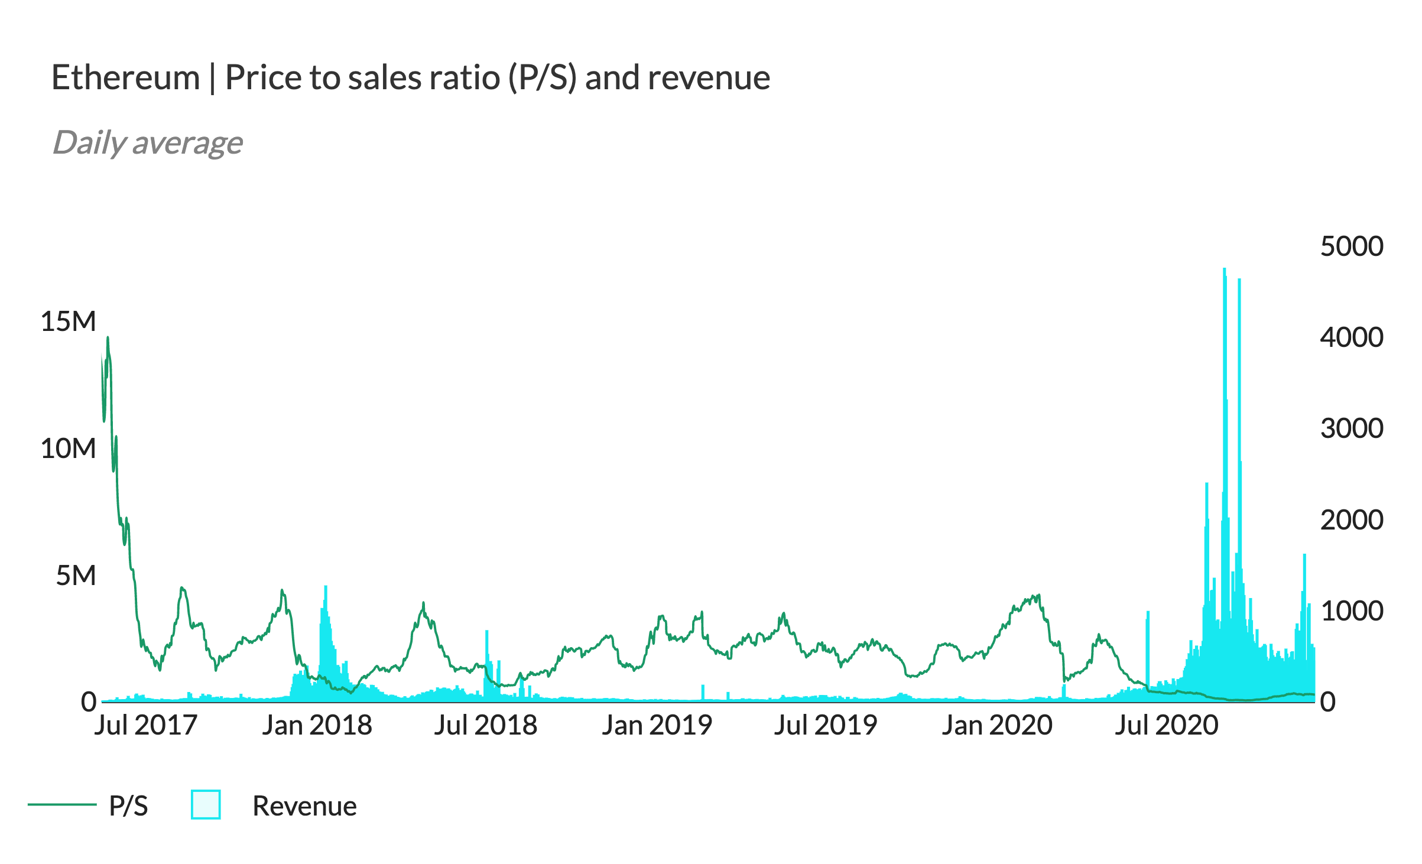The image size is (1422, 864).
Task: Click the P/S line peak near Jul 2017
Action: (x=108, y=339)
